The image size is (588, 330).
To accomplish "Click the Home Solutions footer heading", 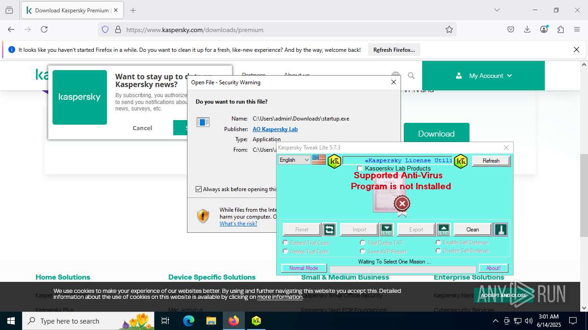I will (x=63, y=277).
